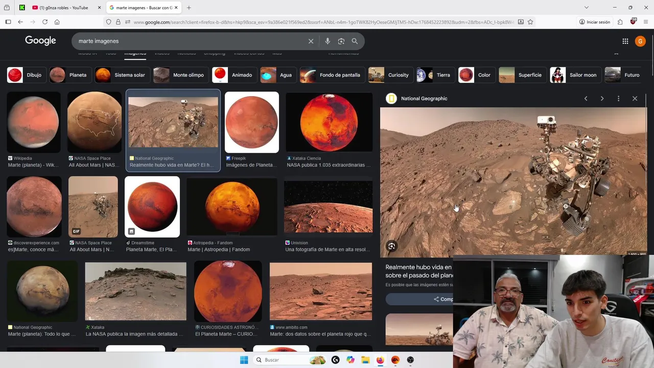Select the Animado filter chip

click(x=234, y=75)
